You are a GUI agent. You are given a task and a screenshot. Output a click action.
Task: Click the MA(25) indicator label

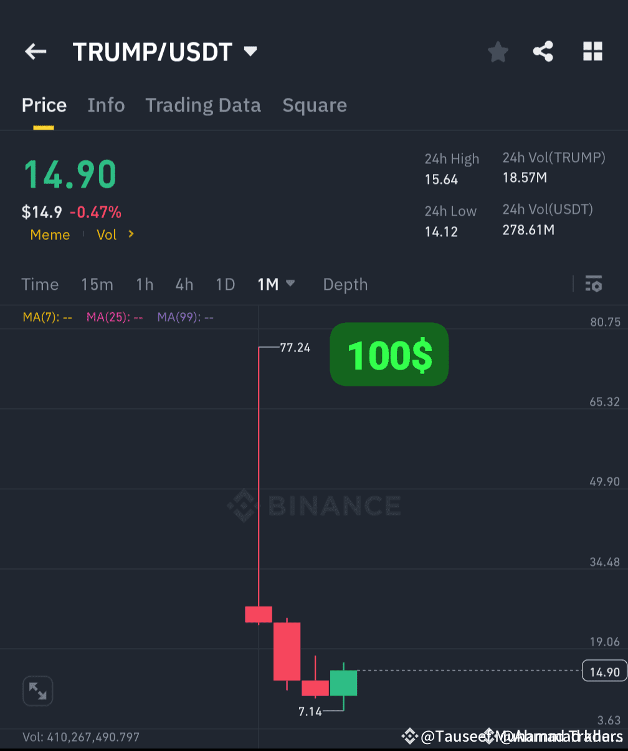point(115,317)
